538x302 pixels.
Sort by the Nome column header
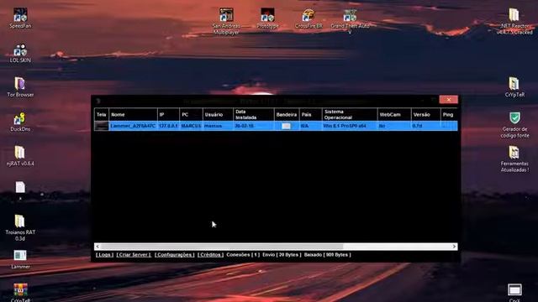coord(133,114)
